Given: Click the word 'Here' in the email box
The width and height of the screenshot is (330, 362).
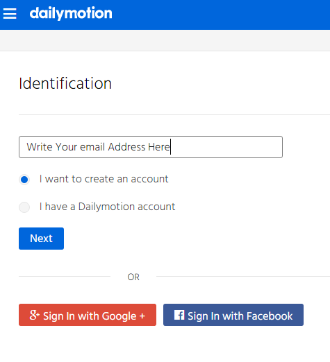Looking at the screenshot, I should tap(159, 147).
